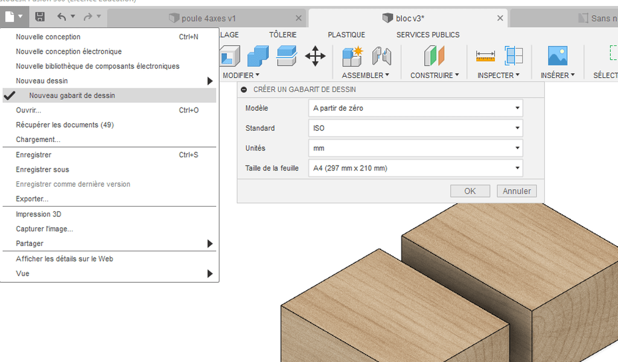This screenshot has height=362, width=618.
Task: Click the Undo arrow icon
Action: click(62, 16)
